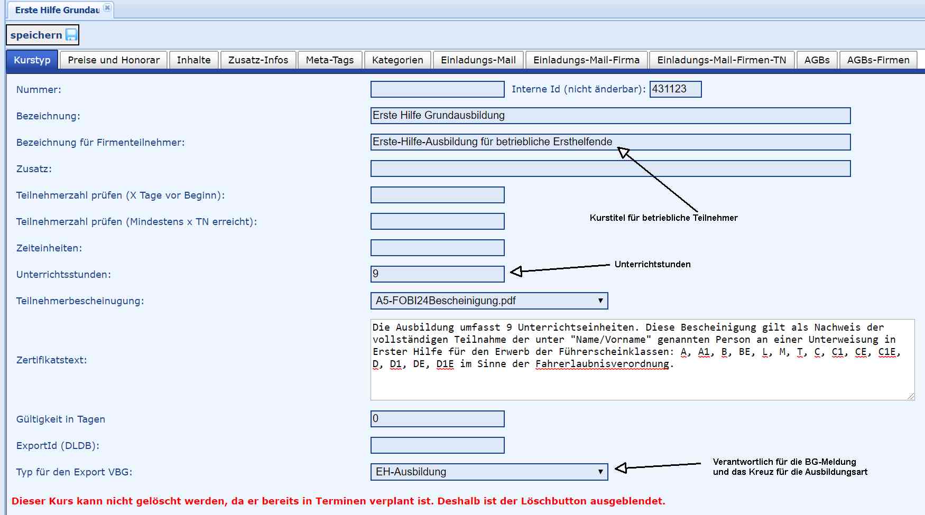Viewport: 925px width, 515px height.
Task: Switch to the Einladungs-Mail tab
Action: coord(478,60)
